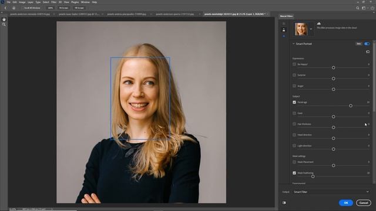The width and height of the screenshot is (376, 211).
Task: Enable the Gaze checkbox
Action: [x=294, y=113]
